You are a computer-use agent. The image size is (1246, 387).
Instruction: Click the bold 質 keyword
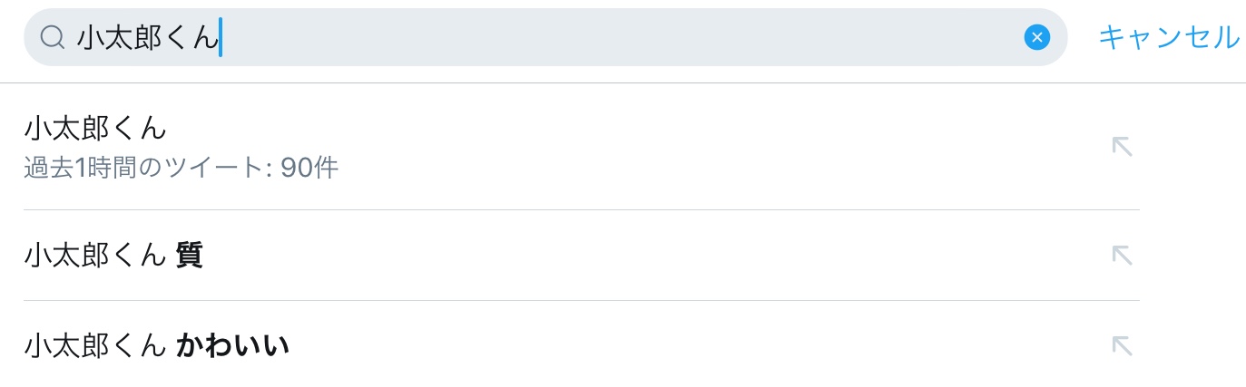pyautogui.click(x=190, y=256)
